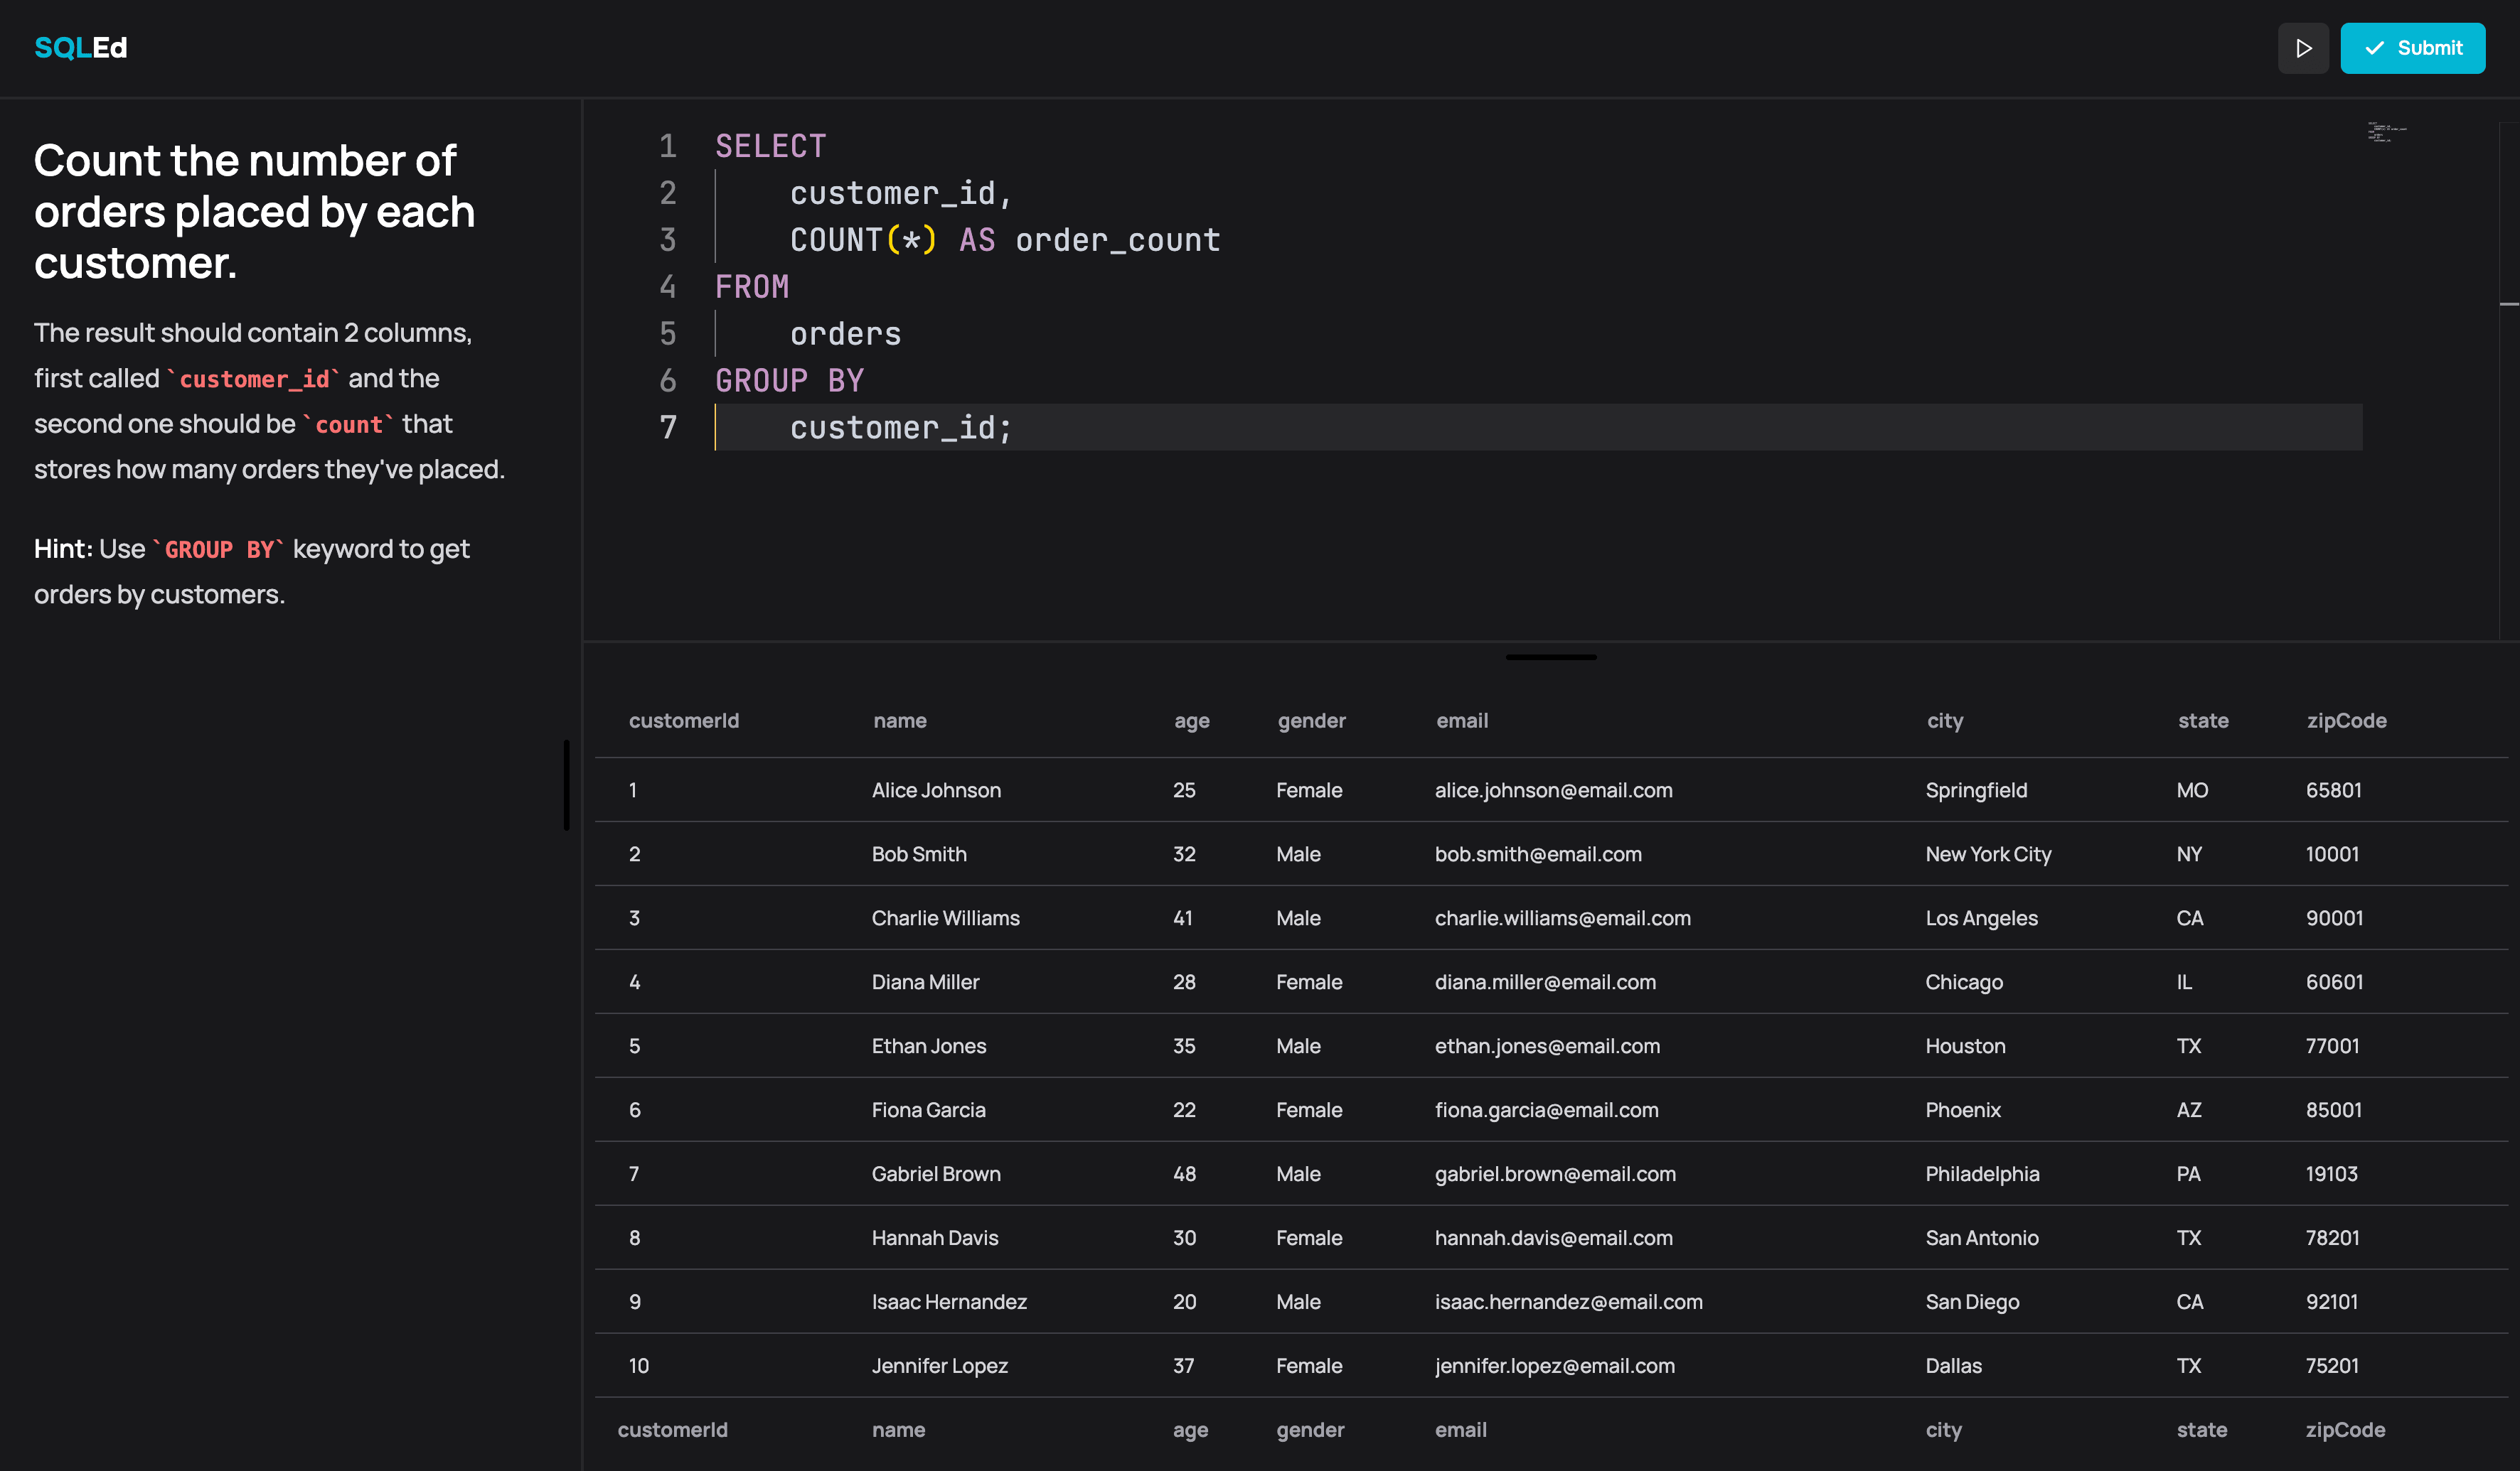Click jennifer.lopez@email.com cell
This screenshot has height=1471, width=2520.
point(1554,1366)
